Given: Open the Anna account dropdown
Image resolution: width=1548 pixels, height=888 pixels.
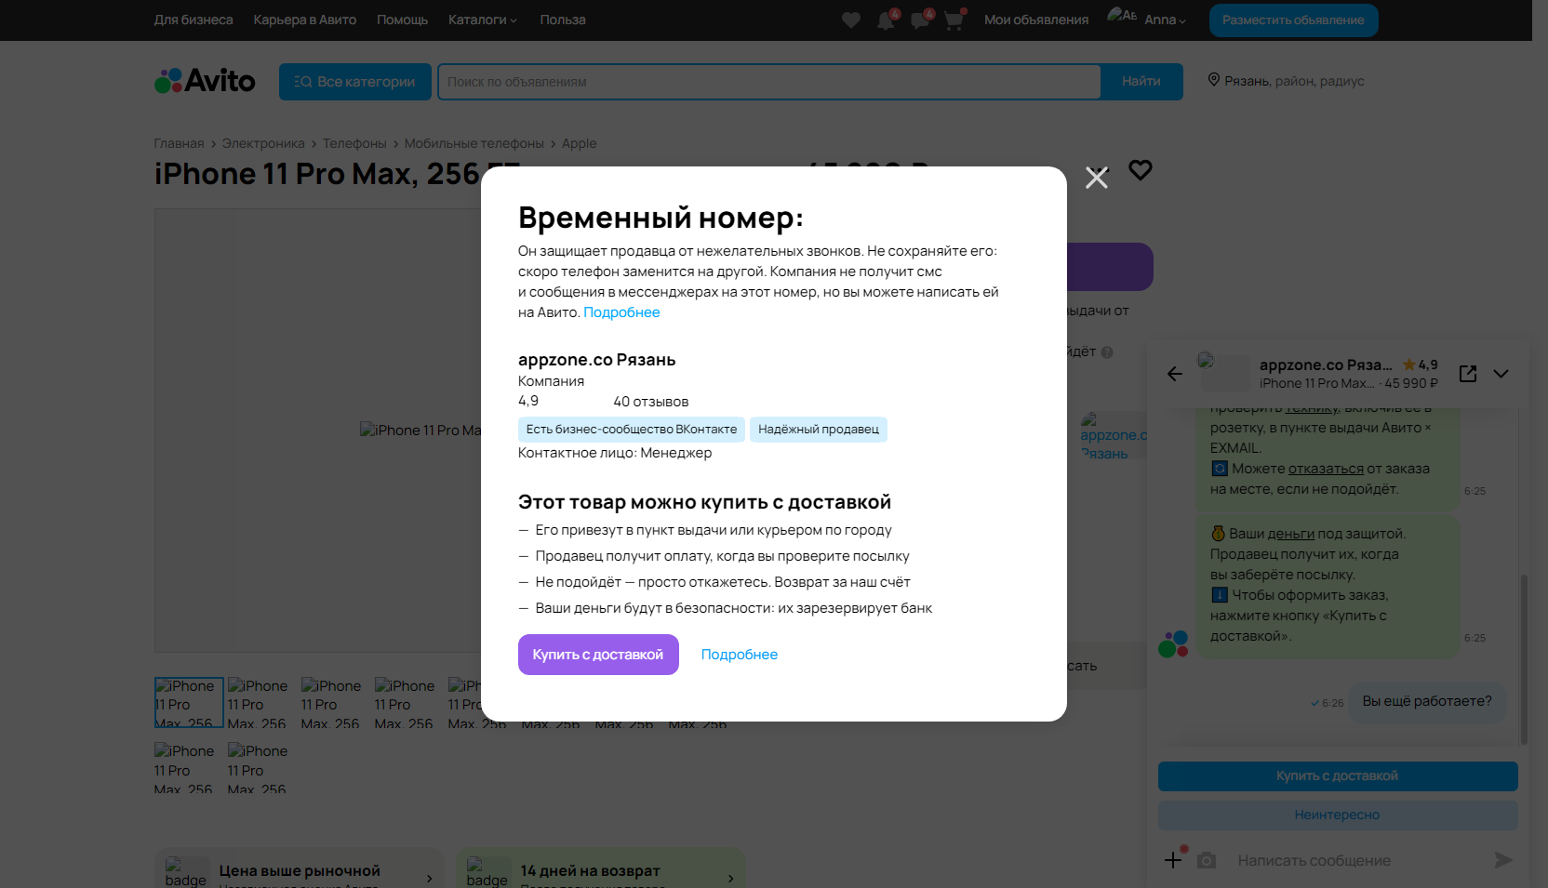Looking at the screenshot, I should click(1165, 20).
